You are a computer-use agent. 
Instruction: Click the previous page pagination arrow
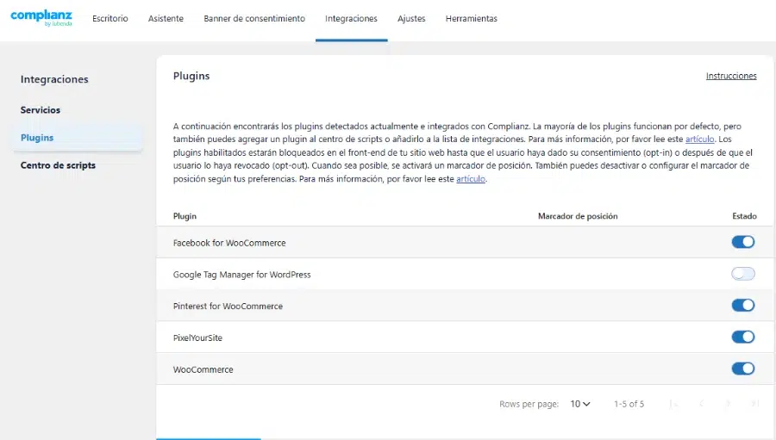coord(701,404)
